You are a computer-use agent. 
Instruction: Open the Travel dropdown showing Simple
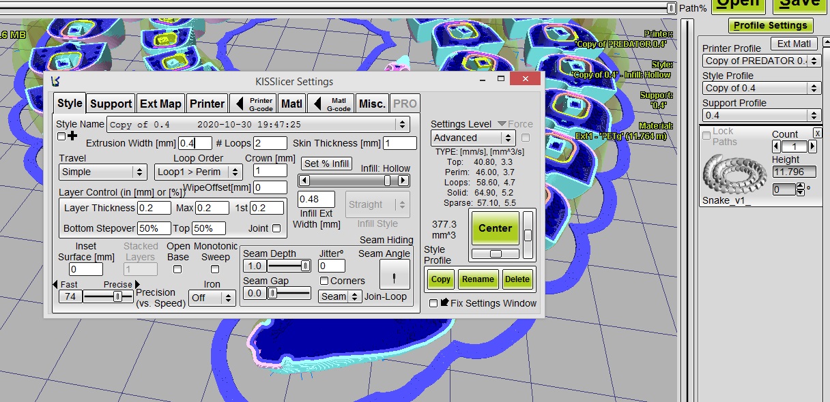pyautogui.click(x=102, y=172)
